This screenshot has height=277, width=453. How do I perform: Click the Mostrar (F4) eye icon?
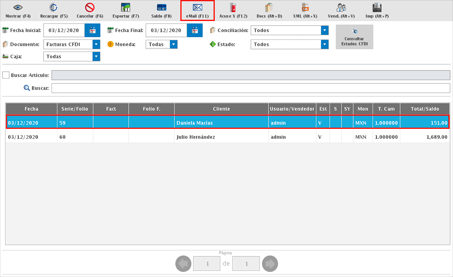point(18,8)
